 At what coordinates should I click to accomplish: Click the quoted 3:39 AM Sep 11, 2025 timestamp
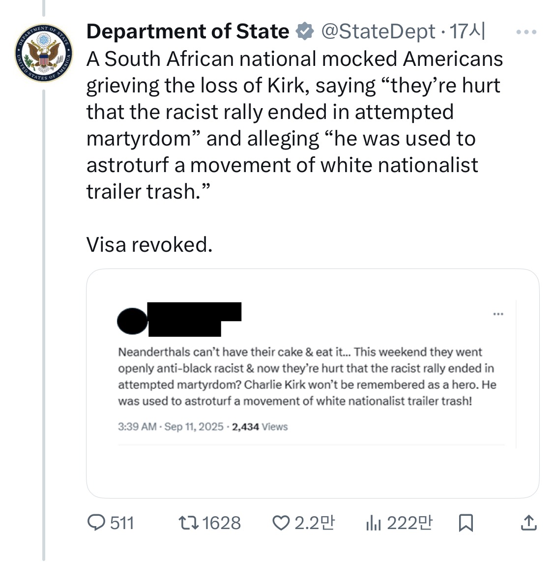(x=171, y=427)
